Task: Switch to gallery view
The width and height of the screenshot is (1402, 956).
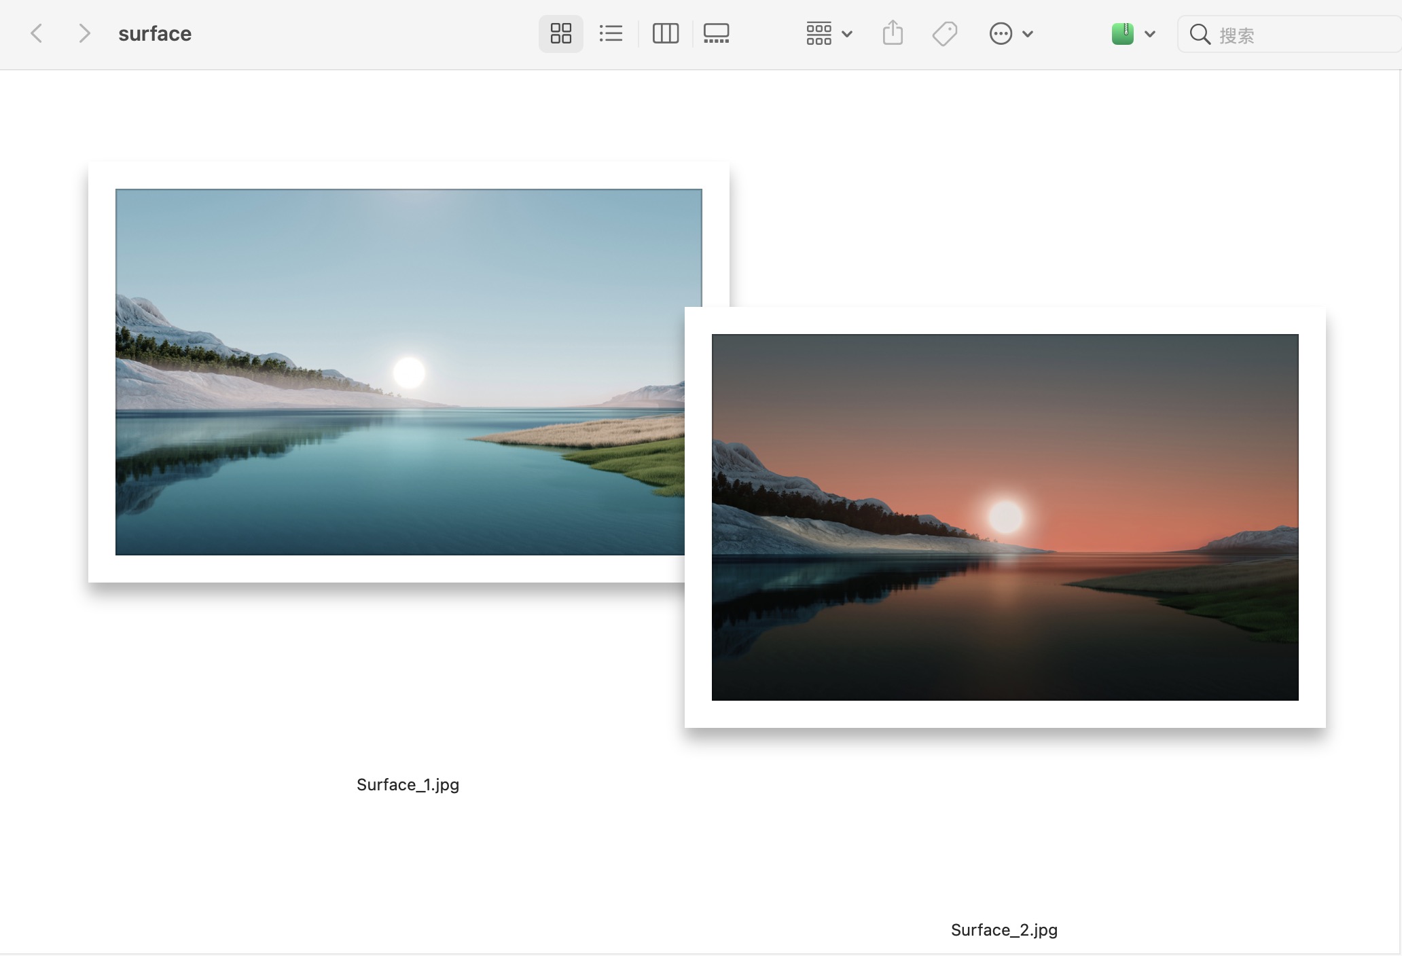Action: click(x=716, y=33)
